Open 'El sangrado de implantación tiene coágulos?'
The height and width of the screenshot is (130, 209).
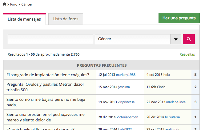(48, 75)
